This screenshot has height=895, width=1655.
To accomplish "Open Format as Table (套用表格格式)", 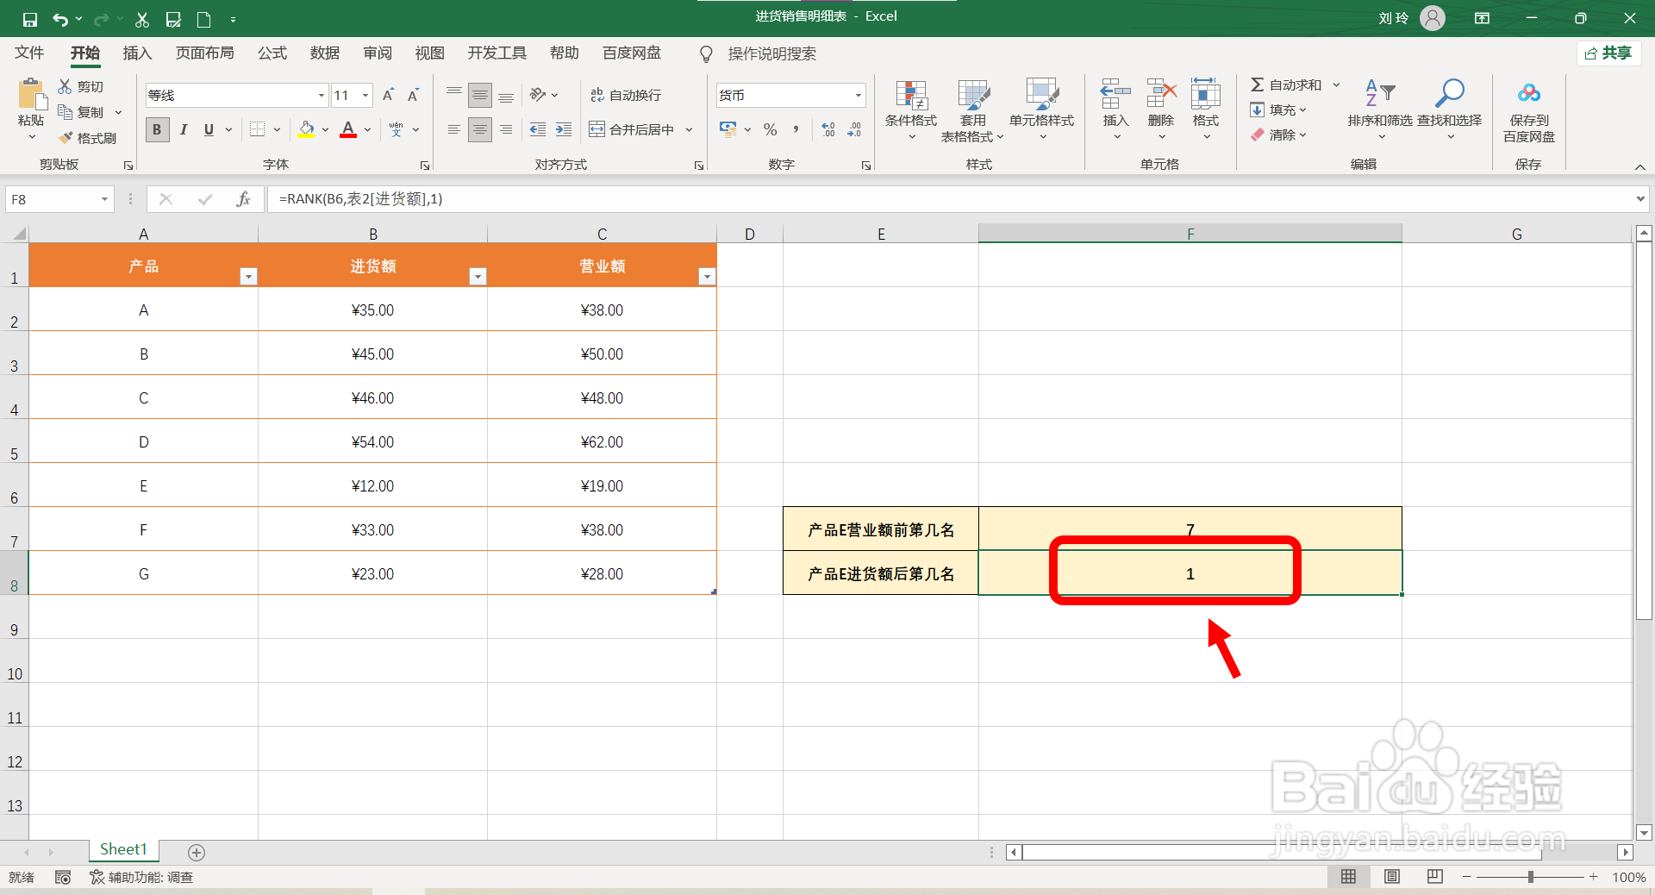I will tap(972, 110).
